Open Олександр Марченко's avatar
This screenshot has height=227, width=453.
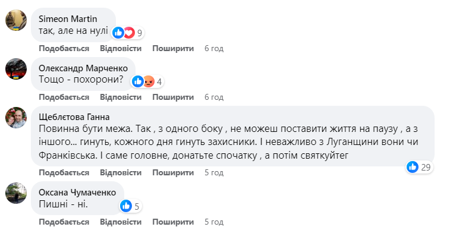pyautogui.click(x=16, y=69)
